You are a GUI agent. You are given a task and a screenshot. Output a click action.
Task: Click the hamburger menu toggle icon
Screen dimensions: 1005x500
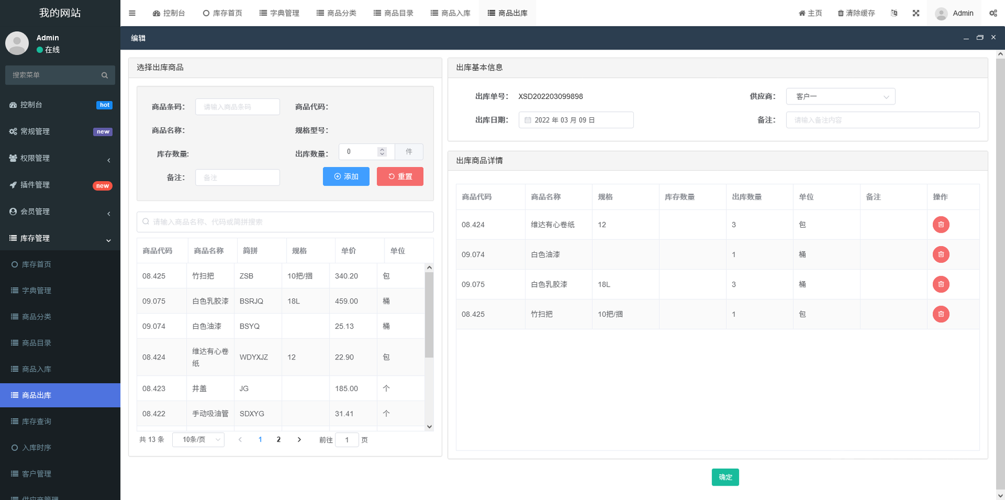tap(132, 13)
